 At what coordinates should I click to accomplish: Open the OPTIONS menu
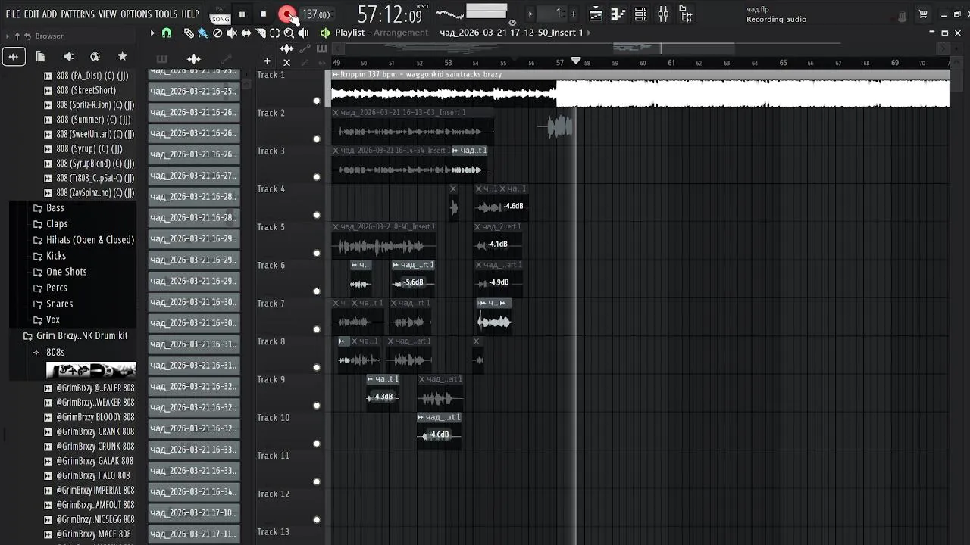click(136, 14)
